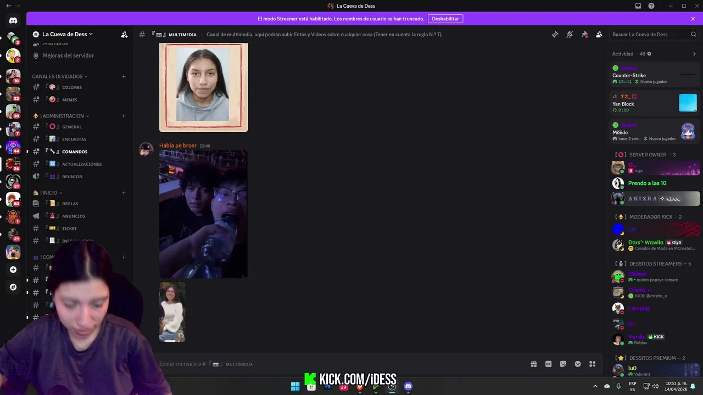Open the sticker picker icon
The width and height of the screenshot is (703, 395).
pos(563,364)
